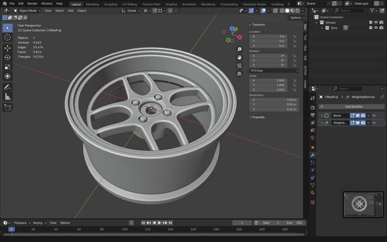Select the Annotate pencil tool

click(x=7, y=87)
